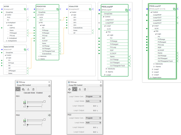Click PID1 arrow icon in Cascade Mode faceplate
Image resolution: width=181 pixels, height=135 pixels.
49,96
